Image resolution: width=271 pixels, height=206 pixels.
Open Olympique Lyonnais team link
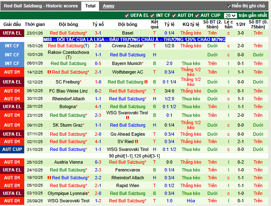pyautogui.click(x=69, y=193)
